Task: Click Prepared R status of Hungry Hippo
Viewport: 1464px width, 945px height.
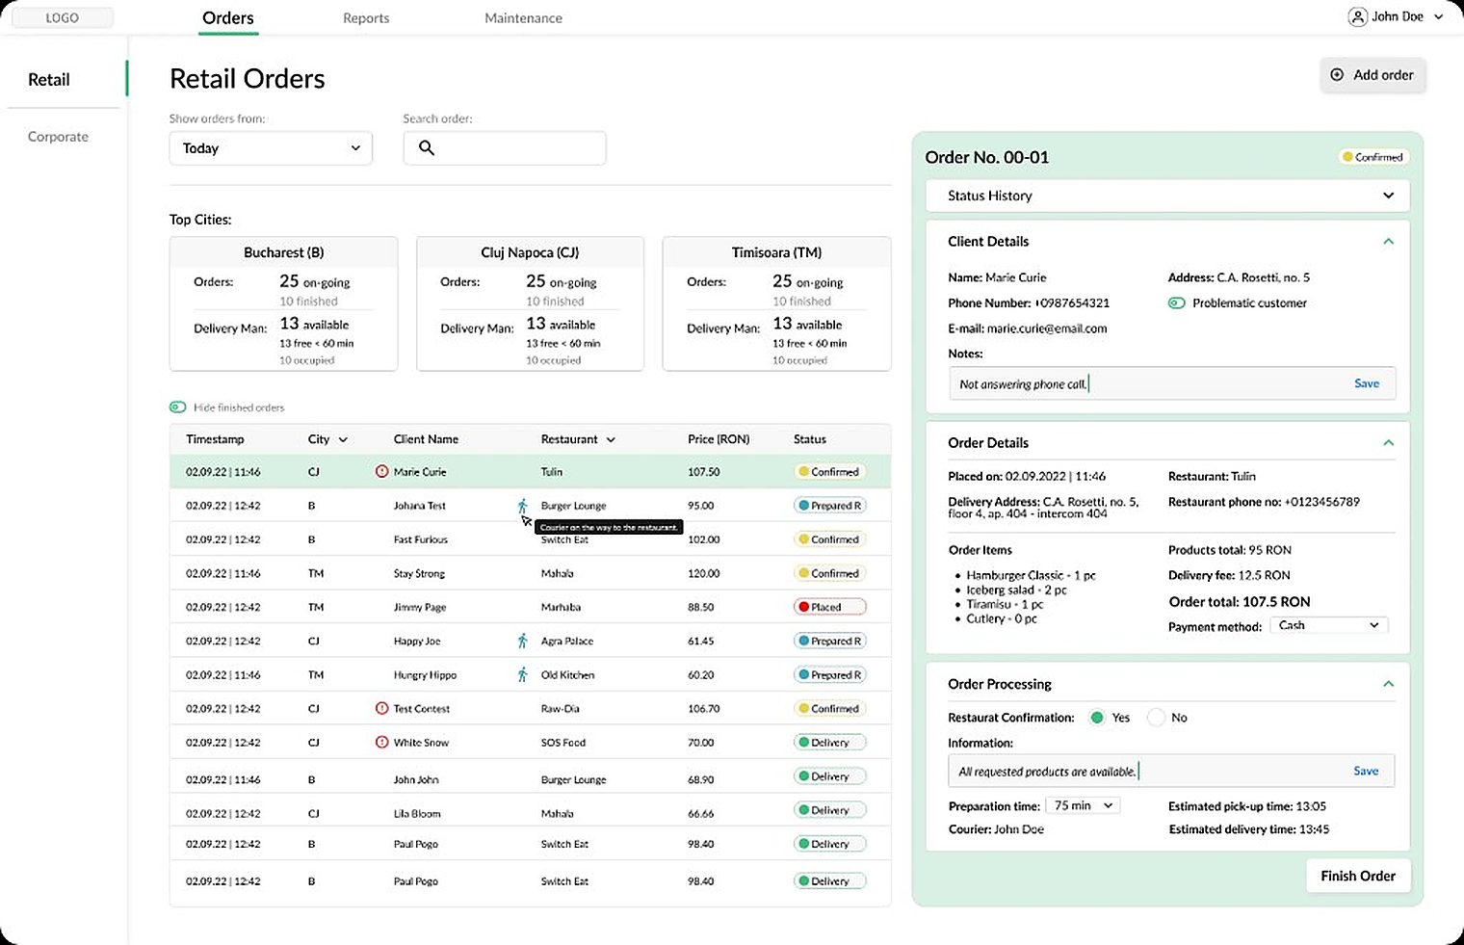Action: (829, 674)
